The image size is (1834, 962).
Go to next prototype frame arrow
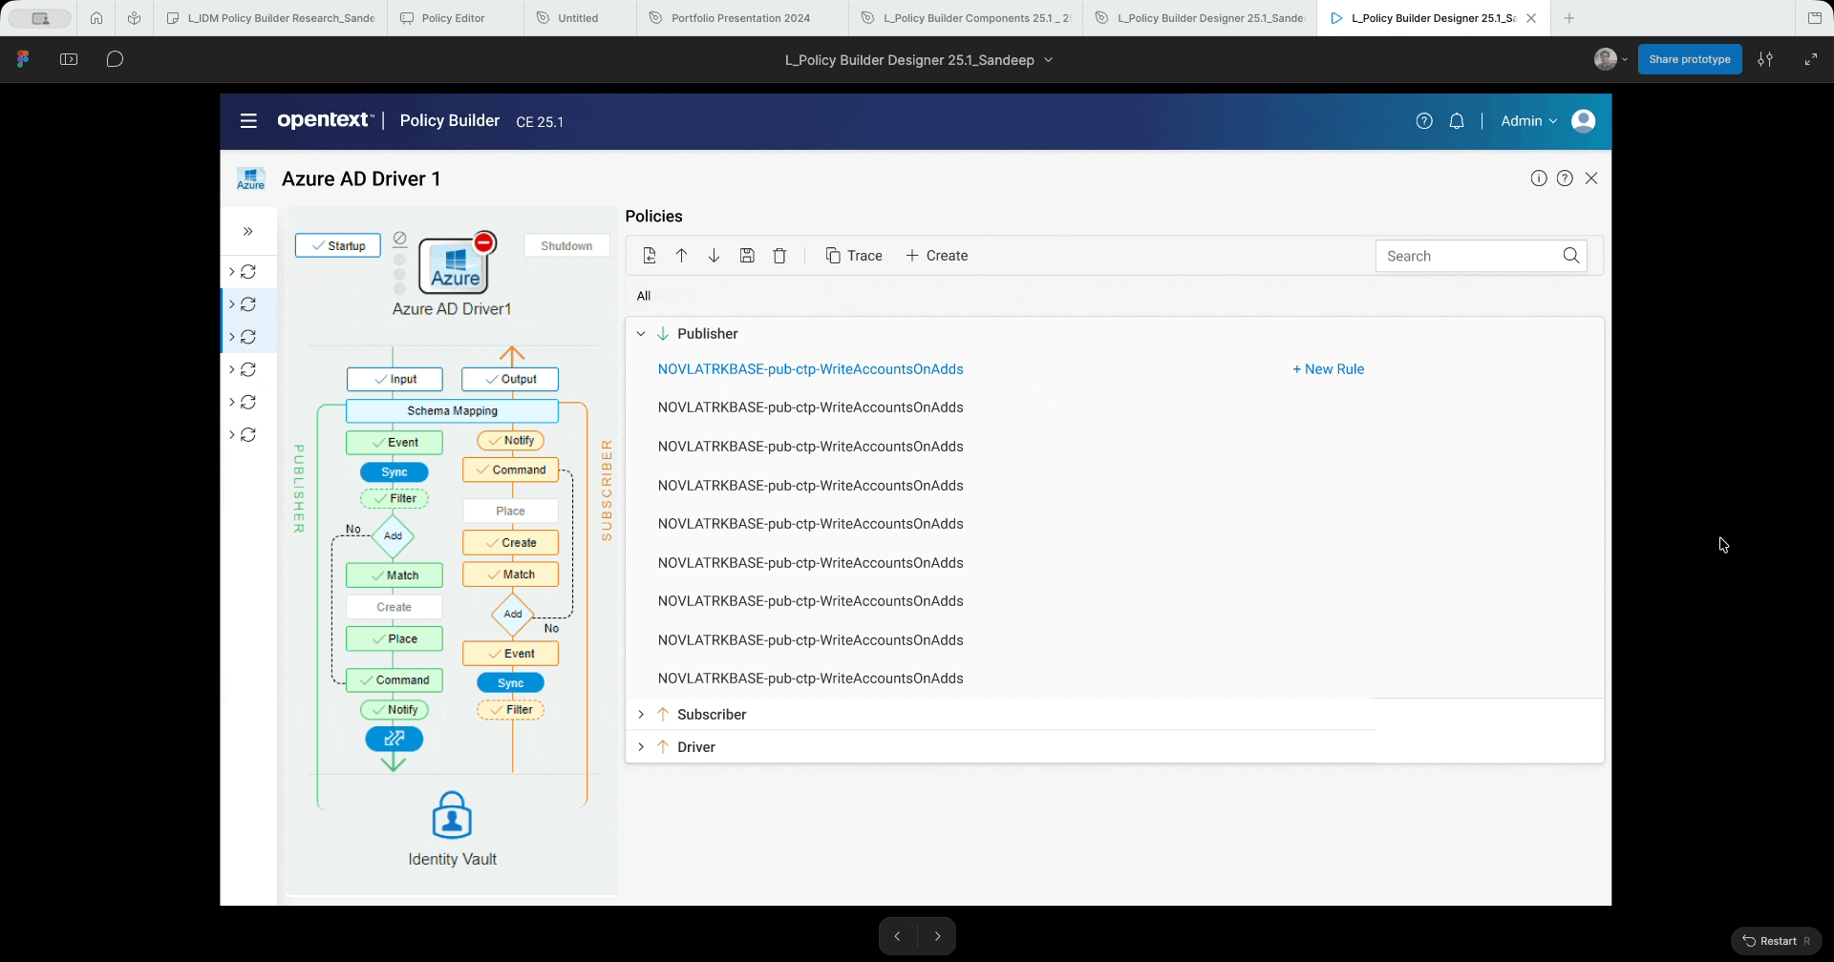pyautogui.click(x=937, y=936)
